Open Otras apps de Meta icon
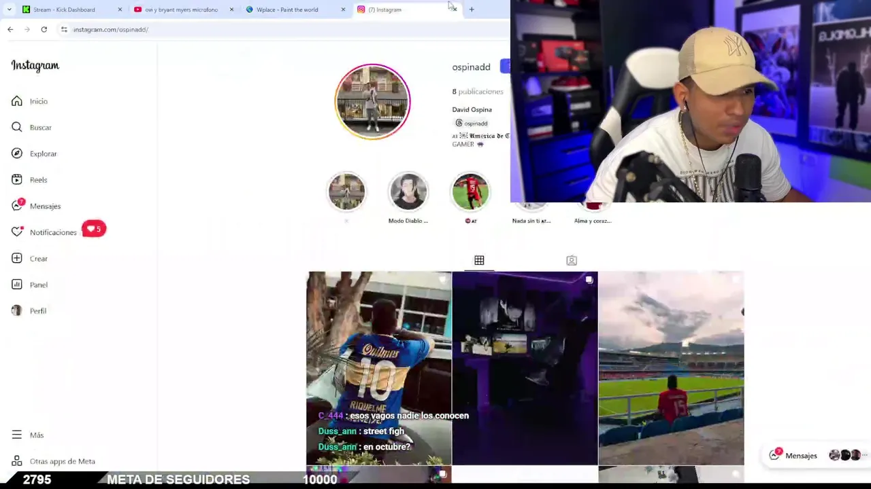Viewport: 871px width, 489px height. (x=17, y=461)
